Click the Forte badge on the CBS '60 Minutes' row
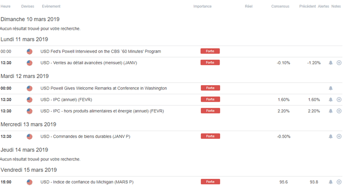 point(210,51)
